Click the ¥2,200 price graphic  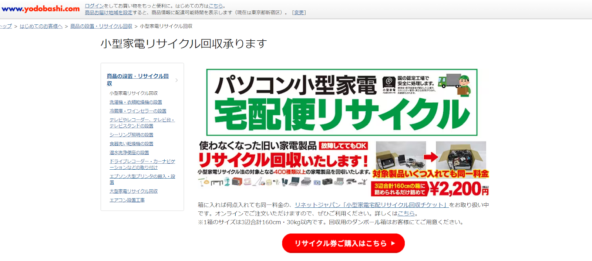tap(459, 189)
